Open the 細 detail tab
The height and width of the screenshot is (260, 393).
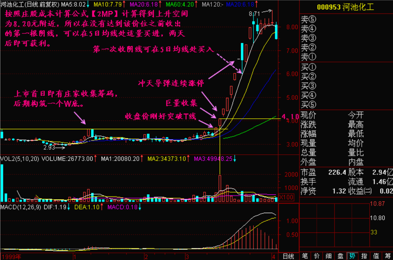coord(329,256)
